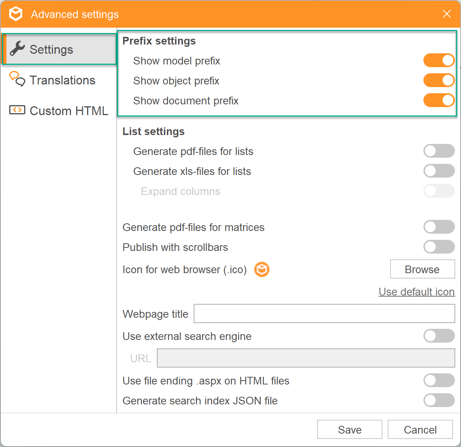Screen dimensions: 461x447
Task: Click the speech bubbles icon beside Translations
Action: pyautogui.click(x=17, y=79)
